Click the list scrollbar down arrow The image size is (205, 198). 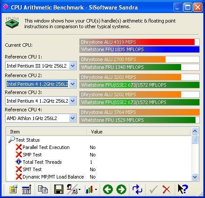point(195,177)
